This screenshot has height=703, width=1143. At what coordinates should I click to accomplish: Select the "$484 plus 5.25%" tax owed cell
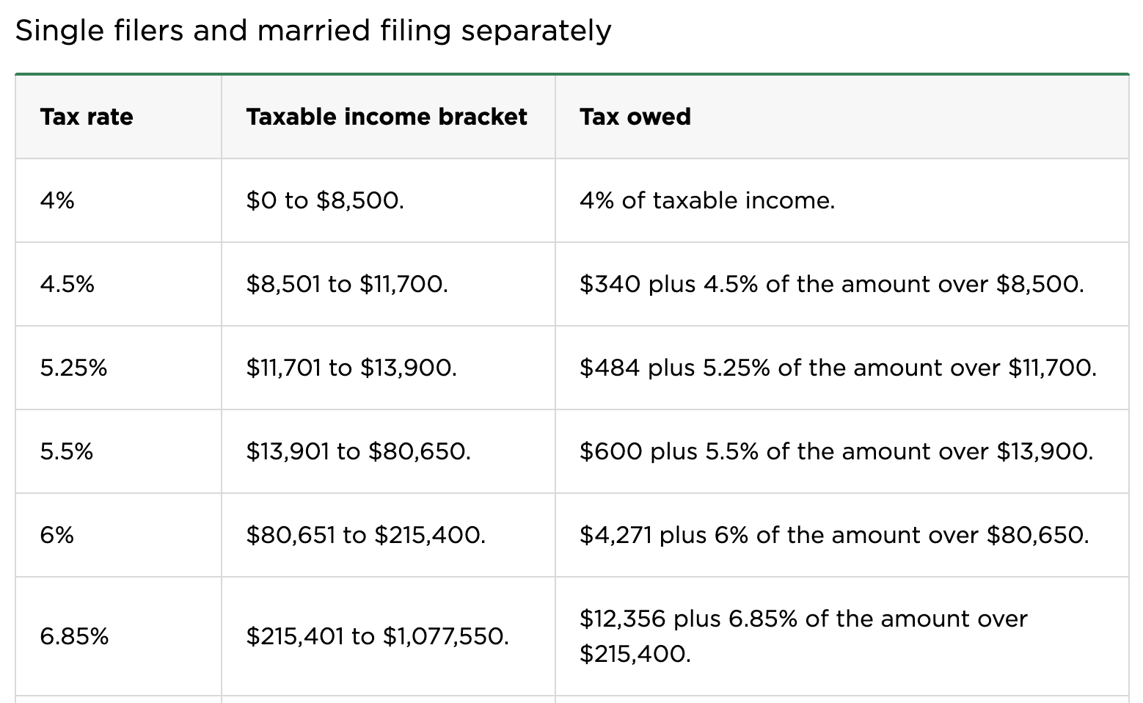pos(838,368)
